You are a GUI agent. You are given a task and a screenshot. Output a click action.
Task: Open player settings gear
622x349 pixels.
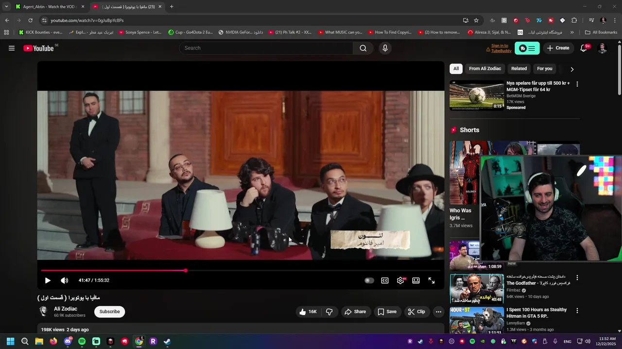[400, 280]
